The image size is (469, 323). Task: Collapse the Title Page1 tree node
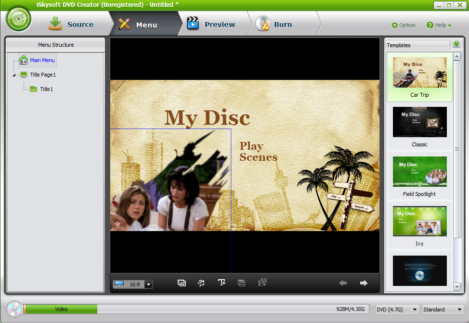point(14,75)
